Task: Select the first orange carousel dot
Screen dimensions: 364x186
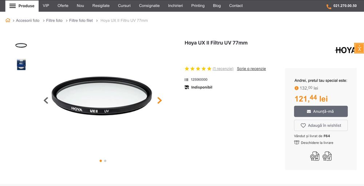Action: (101, 161)
